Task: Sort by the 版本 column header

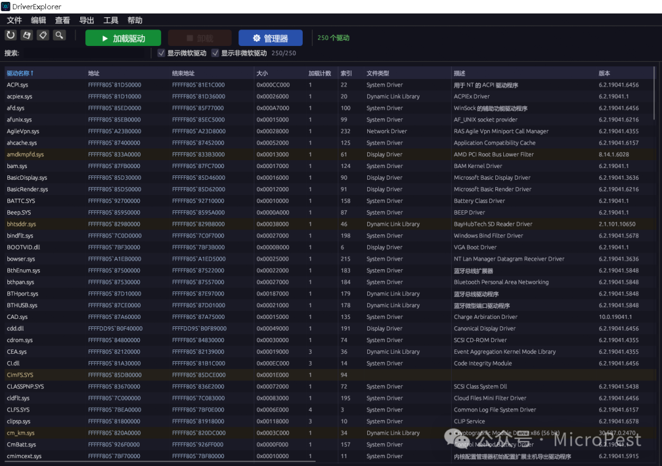Action: [624, 73]
